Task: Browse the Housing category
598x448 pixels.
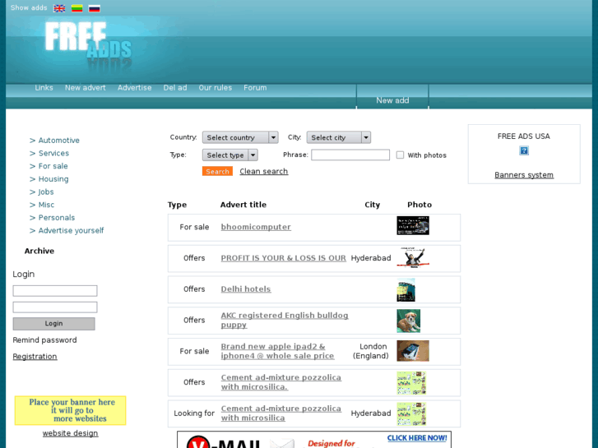Action: pos(53,179)
